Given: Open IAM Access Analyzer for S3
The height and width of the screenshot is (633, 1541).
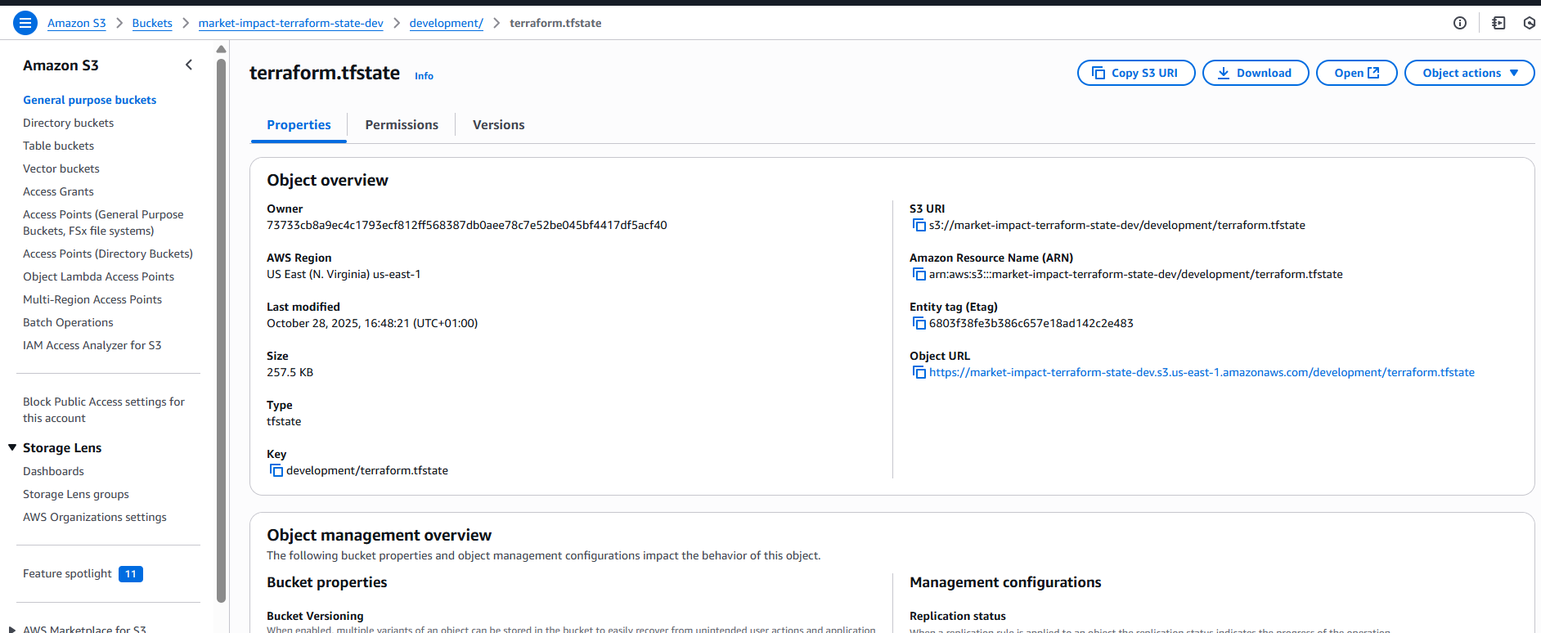Looking at the screenshot, I should click(92, 345).
